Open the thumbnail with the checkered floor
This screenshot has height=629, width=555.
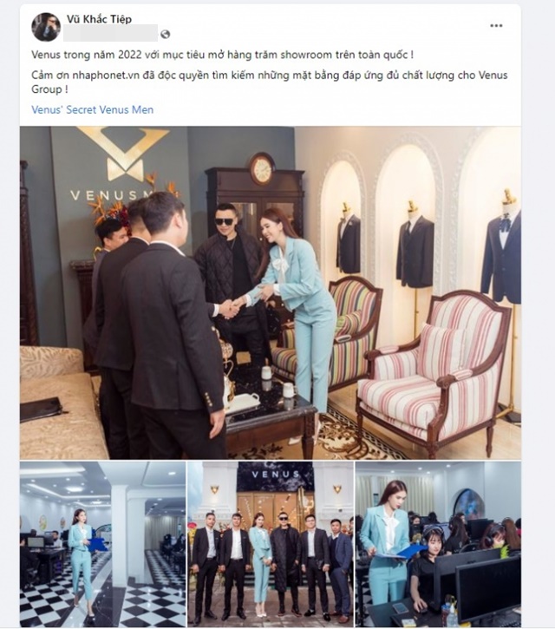point(102,544)
